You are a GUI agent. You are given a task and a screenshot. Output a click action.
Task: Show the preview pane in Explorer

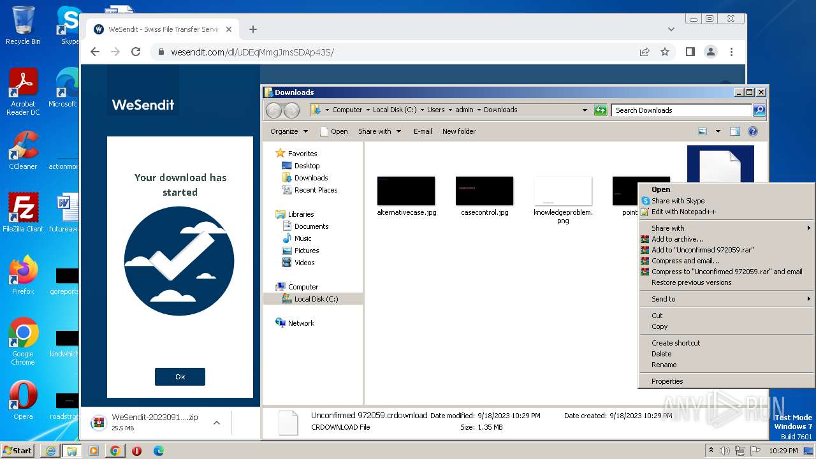(735, 131)
